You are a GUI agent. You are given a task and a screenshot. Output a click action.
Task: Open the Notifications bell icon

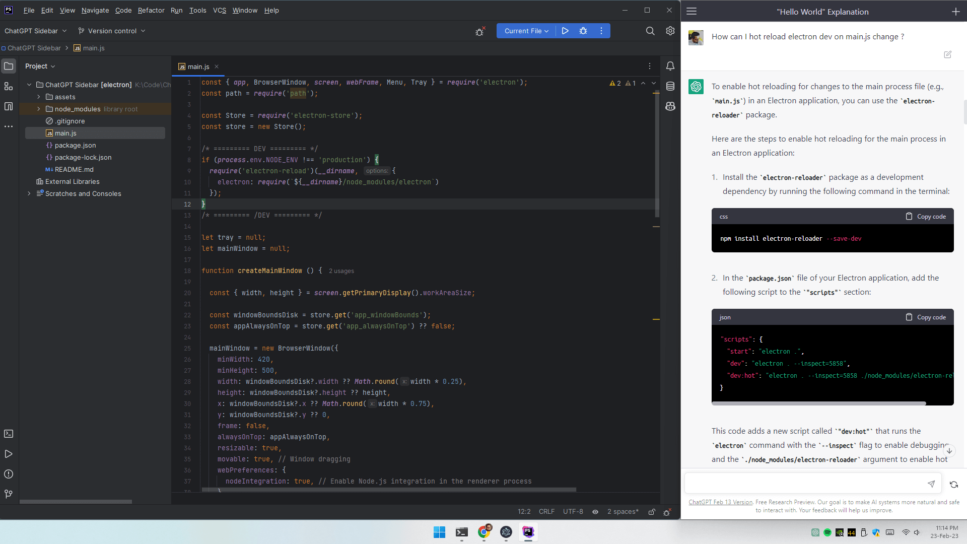pyautogui.click(x=670, y=66)
